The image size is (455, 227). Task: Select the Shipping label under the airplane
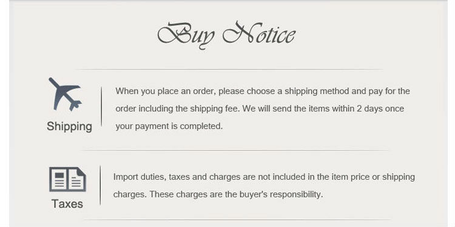pyautogui.click(x=69, y=127)
